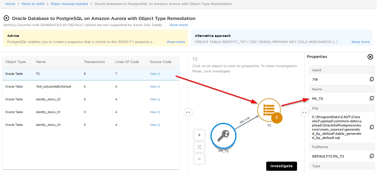The height and width of the screenshot is (173, 377).
Task: Toggle the left panel splitter handle
Action: pos(188,112)
